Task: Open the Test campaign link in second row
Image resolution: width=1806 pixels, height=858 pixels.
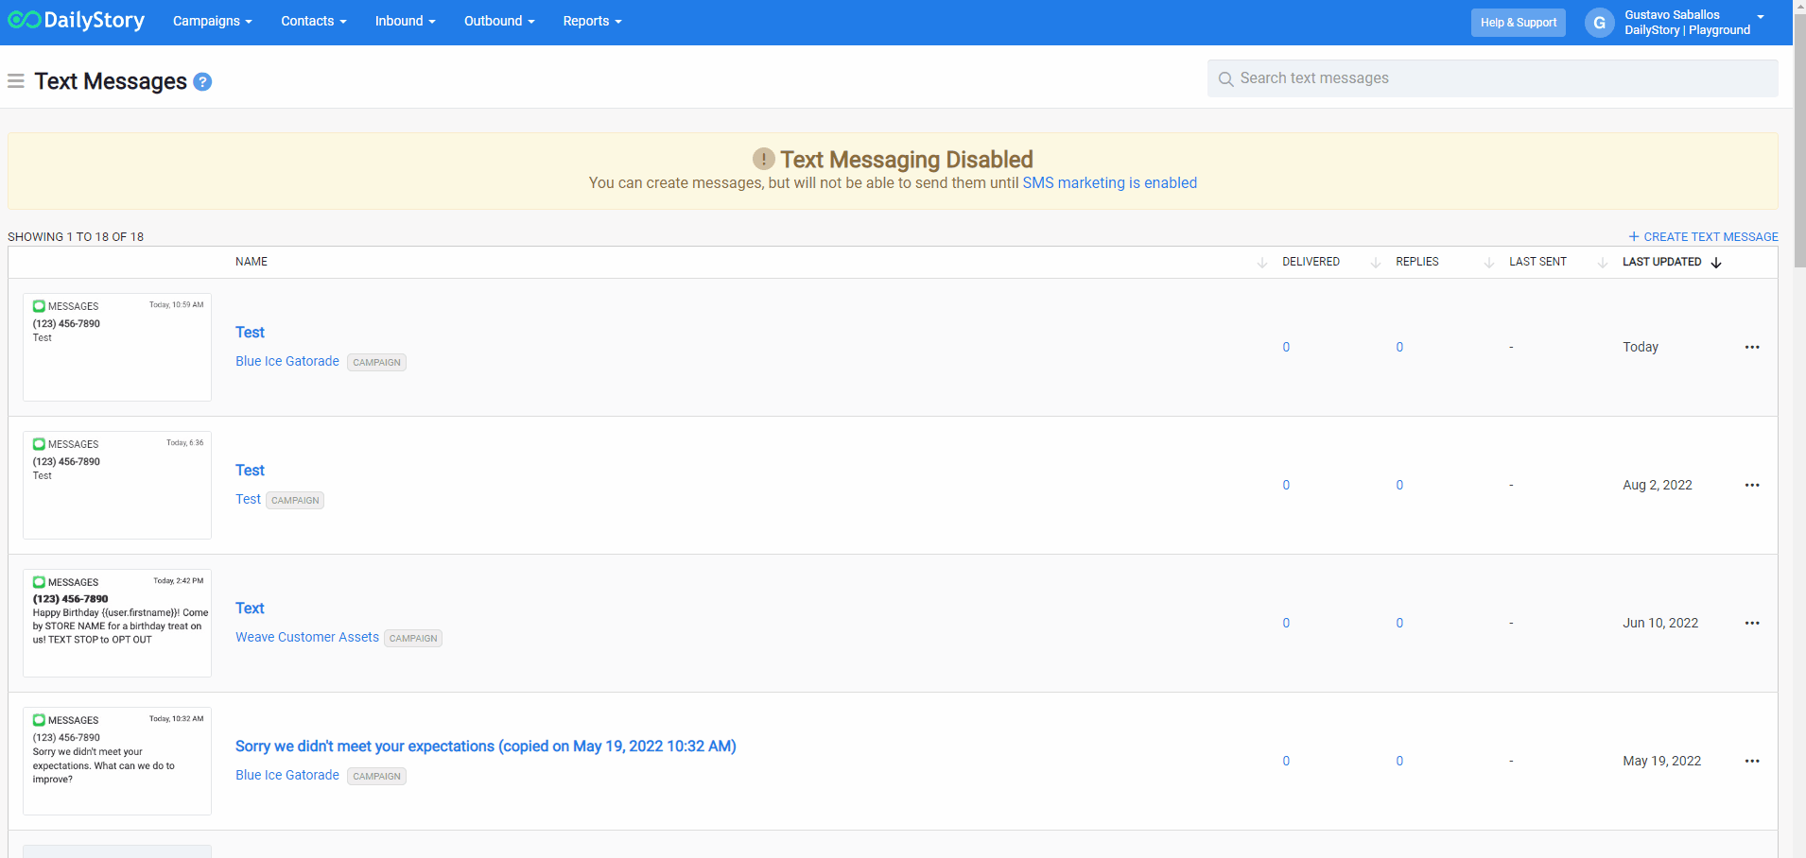Action: [x=248, y=499]
